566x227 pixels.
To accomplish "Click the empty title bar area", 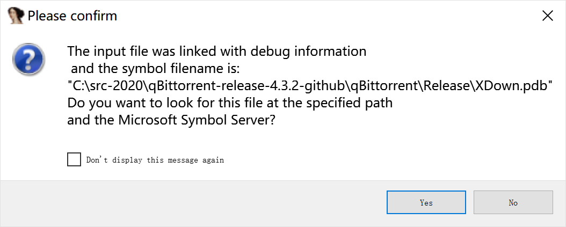I will [325, 16].
